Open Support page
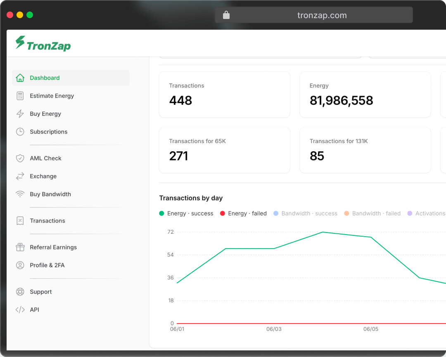 coord(71,292)
